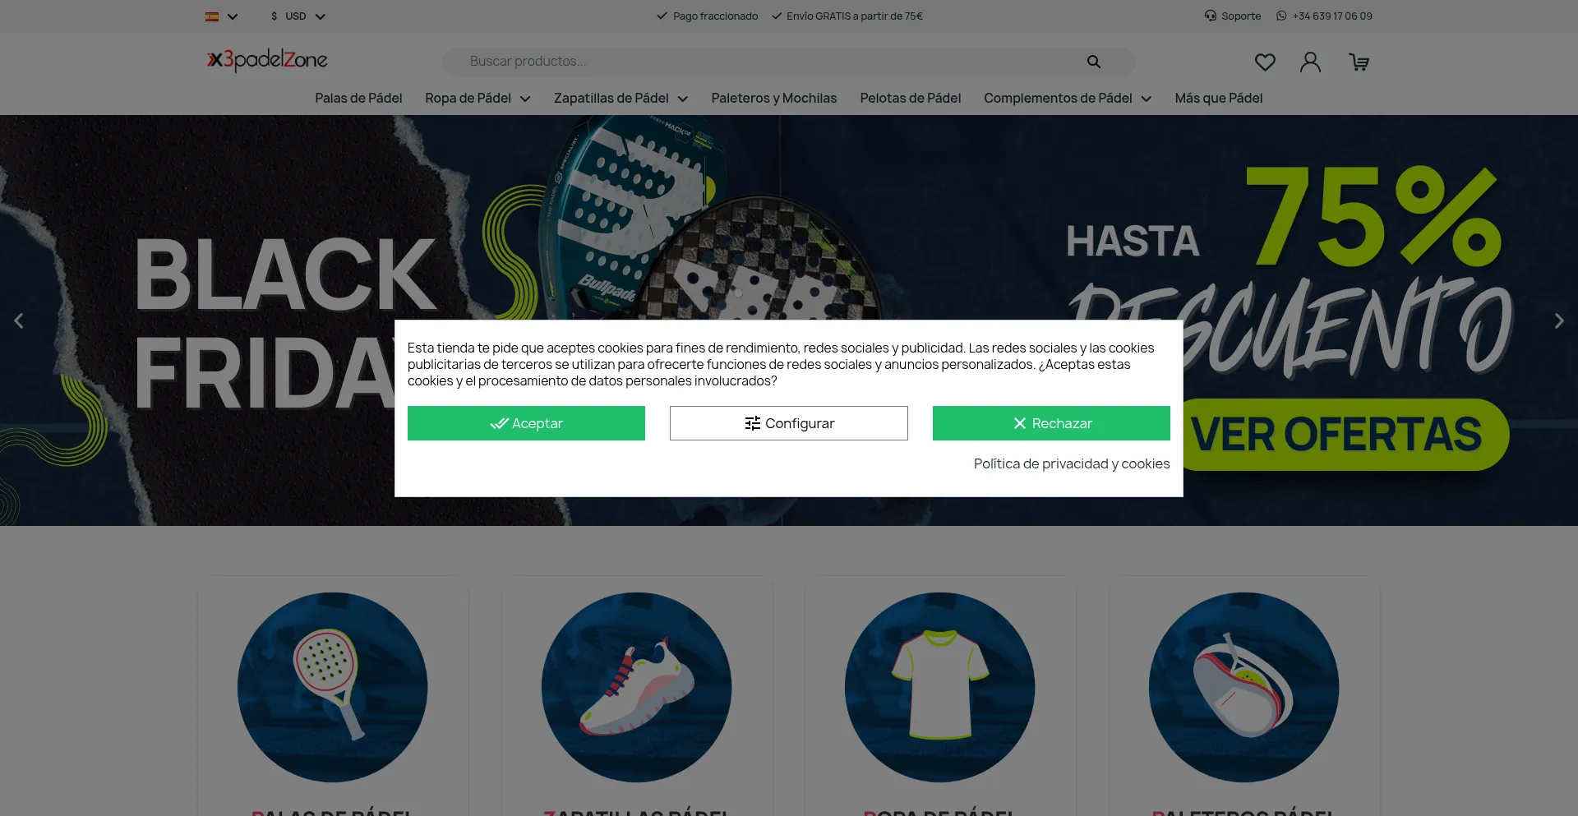Expand the Ropa de Pádel menu
The image size is (1578, 816).
(x=477, y=99)
